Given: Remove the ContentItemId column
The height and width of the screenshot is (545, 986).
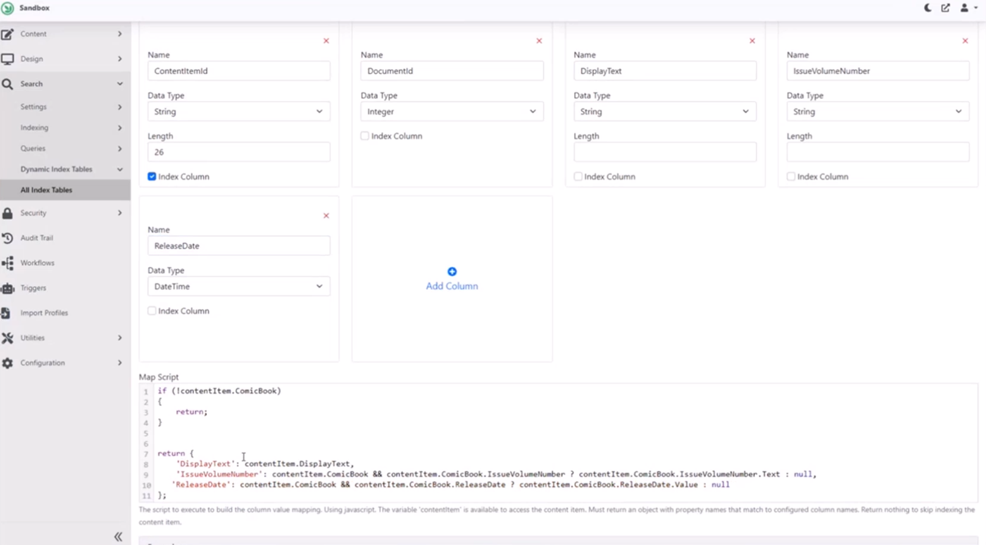Looking at the screenshot, I should pos(326,41).
